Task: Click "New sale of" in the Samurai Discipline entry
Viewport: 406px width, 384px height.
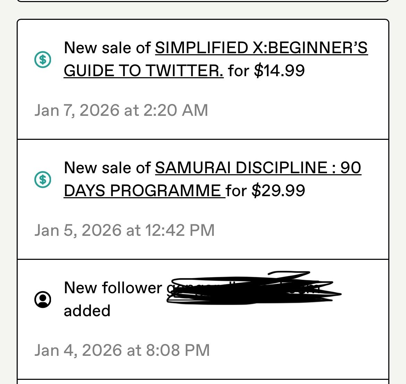Action: 107,168
